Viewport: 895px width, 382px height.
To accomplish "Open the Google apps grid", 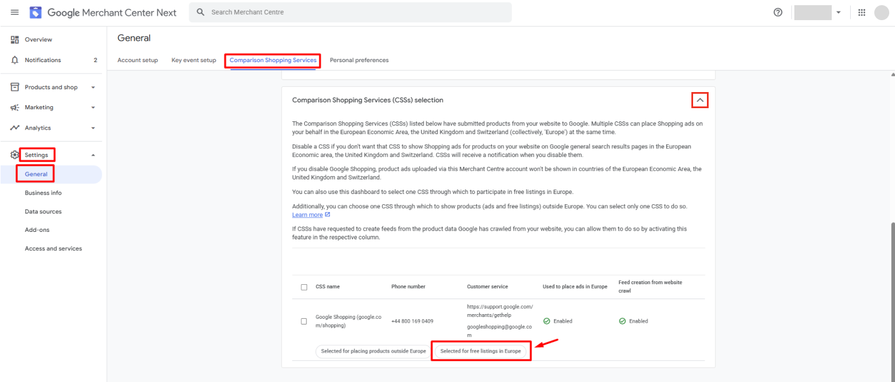I will point(862,12).
